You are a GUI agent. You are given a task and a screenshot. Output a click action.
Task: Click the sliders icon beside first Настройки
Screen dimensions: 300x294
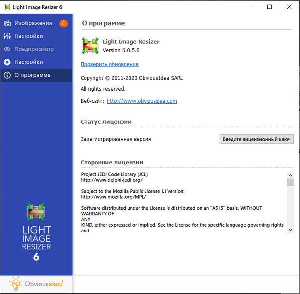(x=7, y=36)
